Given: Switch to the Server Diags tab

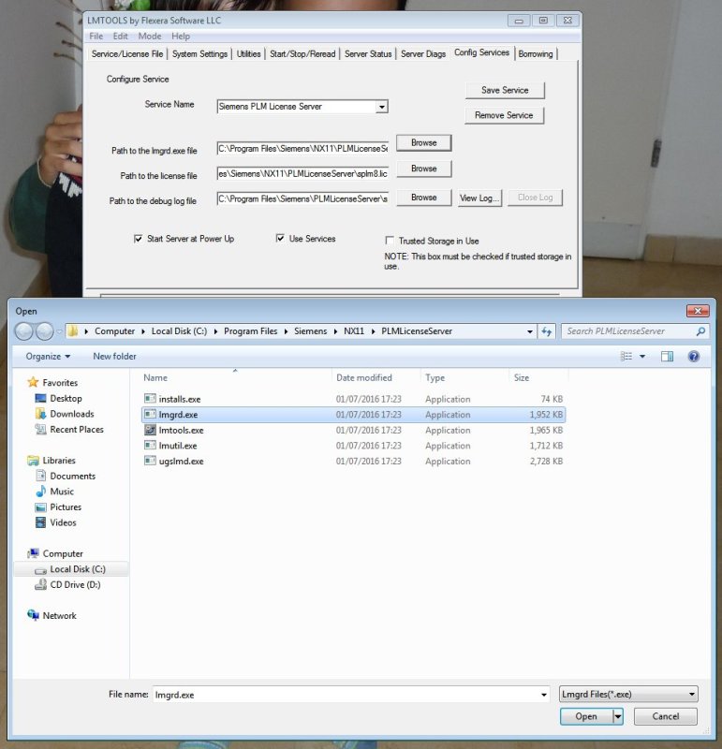Looking at the screenshot, I should pos(423,54).
